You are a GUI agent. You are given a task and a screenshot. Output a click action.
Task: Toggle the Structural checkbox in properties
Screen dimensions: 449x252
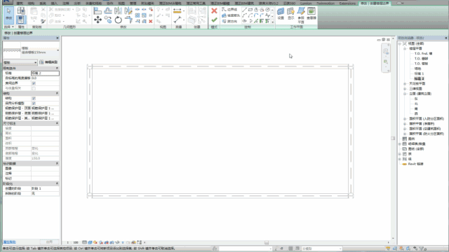pyautogui.click(x=34, y=98)
